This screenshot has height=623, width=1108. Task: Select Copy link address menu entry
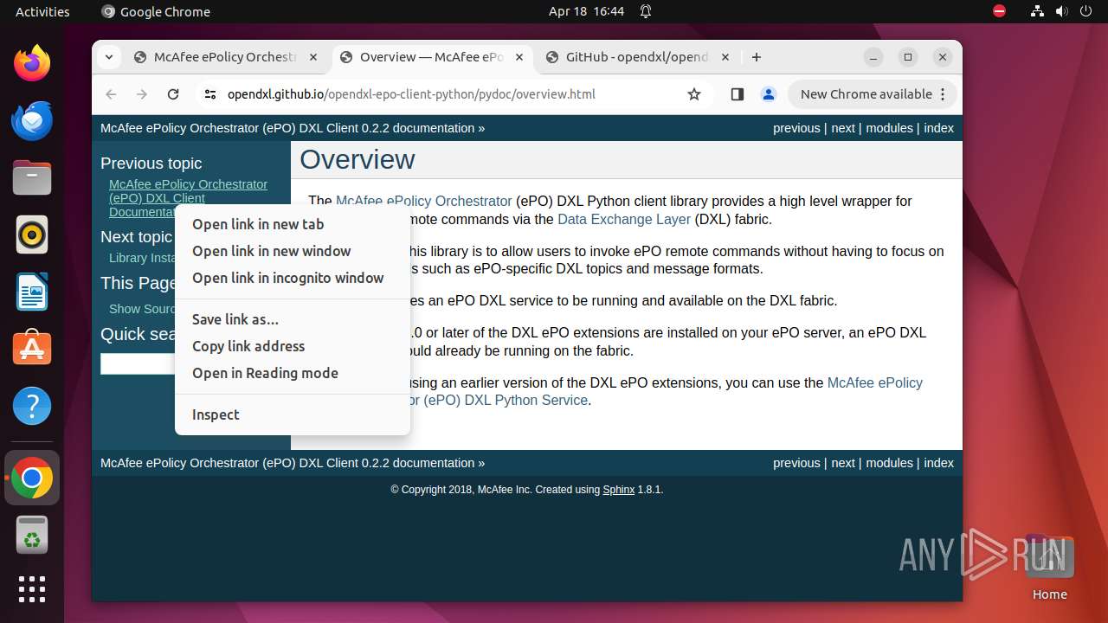293,346
